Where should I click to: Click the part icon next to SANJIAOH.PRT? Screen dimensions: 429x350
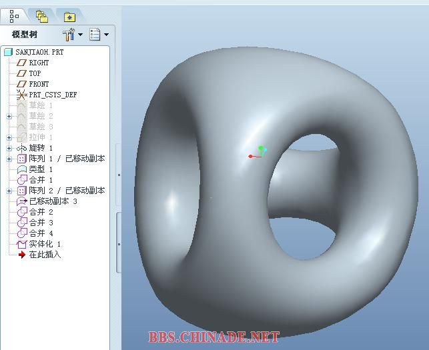pyautogui.click(x=9, y=52)
